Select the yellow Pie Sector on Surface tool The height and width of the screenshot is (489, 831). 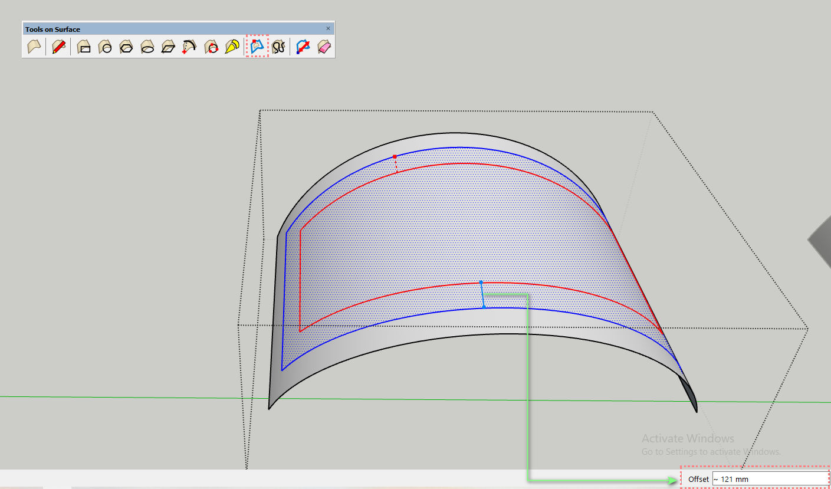coord(231,47)
